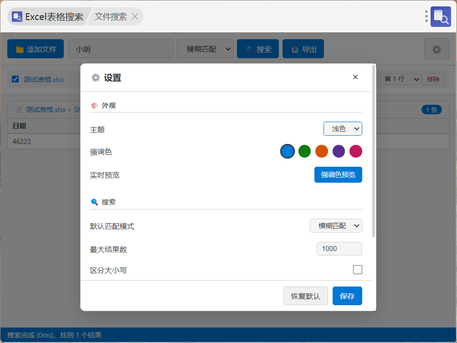Image resolution: width=457 pixels, height=343 pixels.
Task: Click the 保存 save button
Action: [347, 296]
